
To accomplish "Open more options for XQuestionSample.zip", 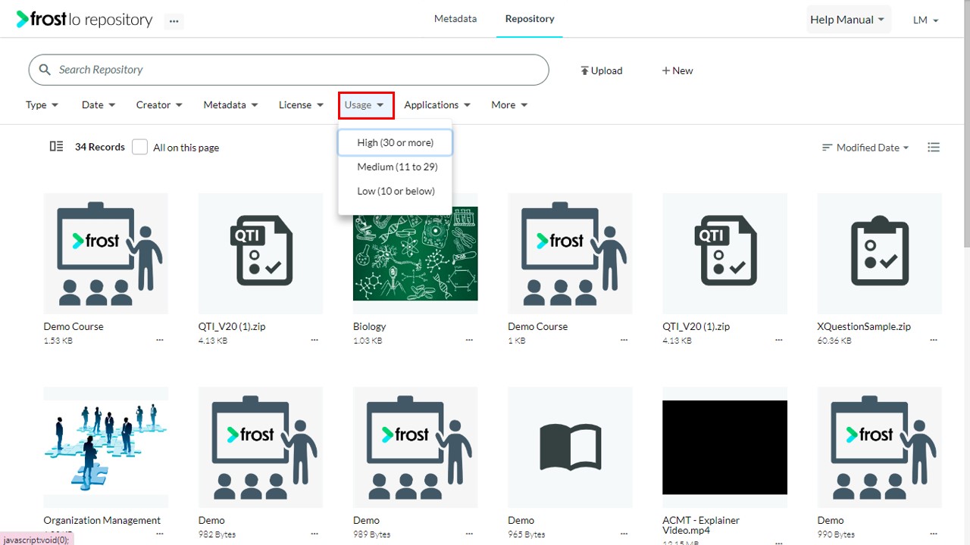I will click(x=933, y=341).
